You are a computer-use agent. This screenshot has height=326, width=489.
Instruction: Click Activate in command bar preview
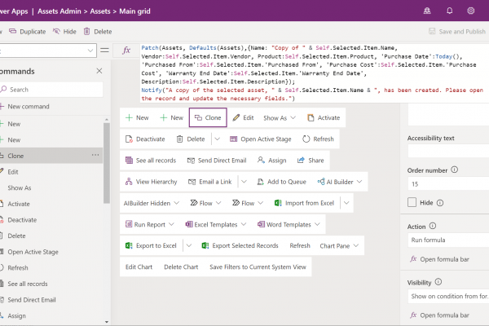tap(324, 117)
